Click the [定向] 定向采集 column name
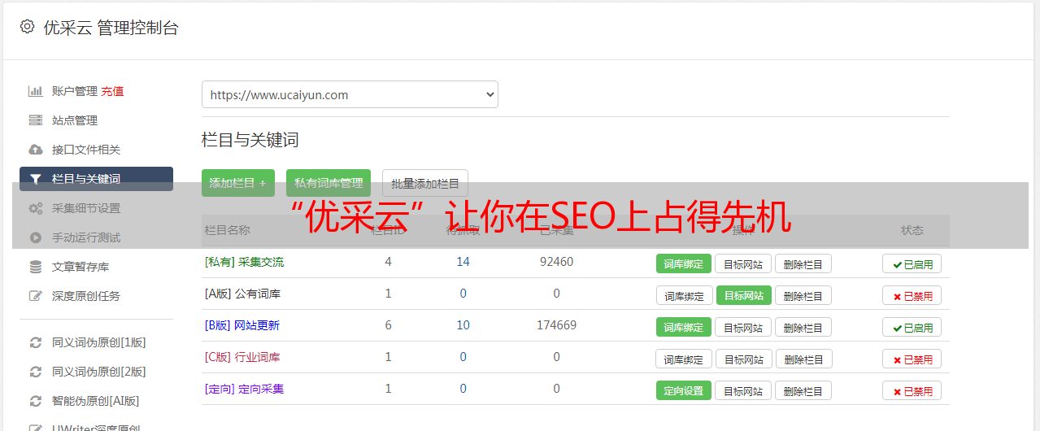Viewport: 1040px width, 431px height. point(244,389)
